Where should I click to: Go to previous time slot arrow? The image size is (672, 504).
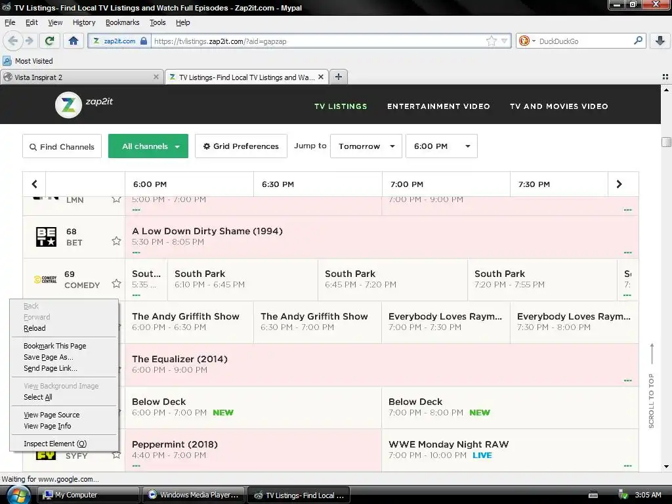point(34,184)
